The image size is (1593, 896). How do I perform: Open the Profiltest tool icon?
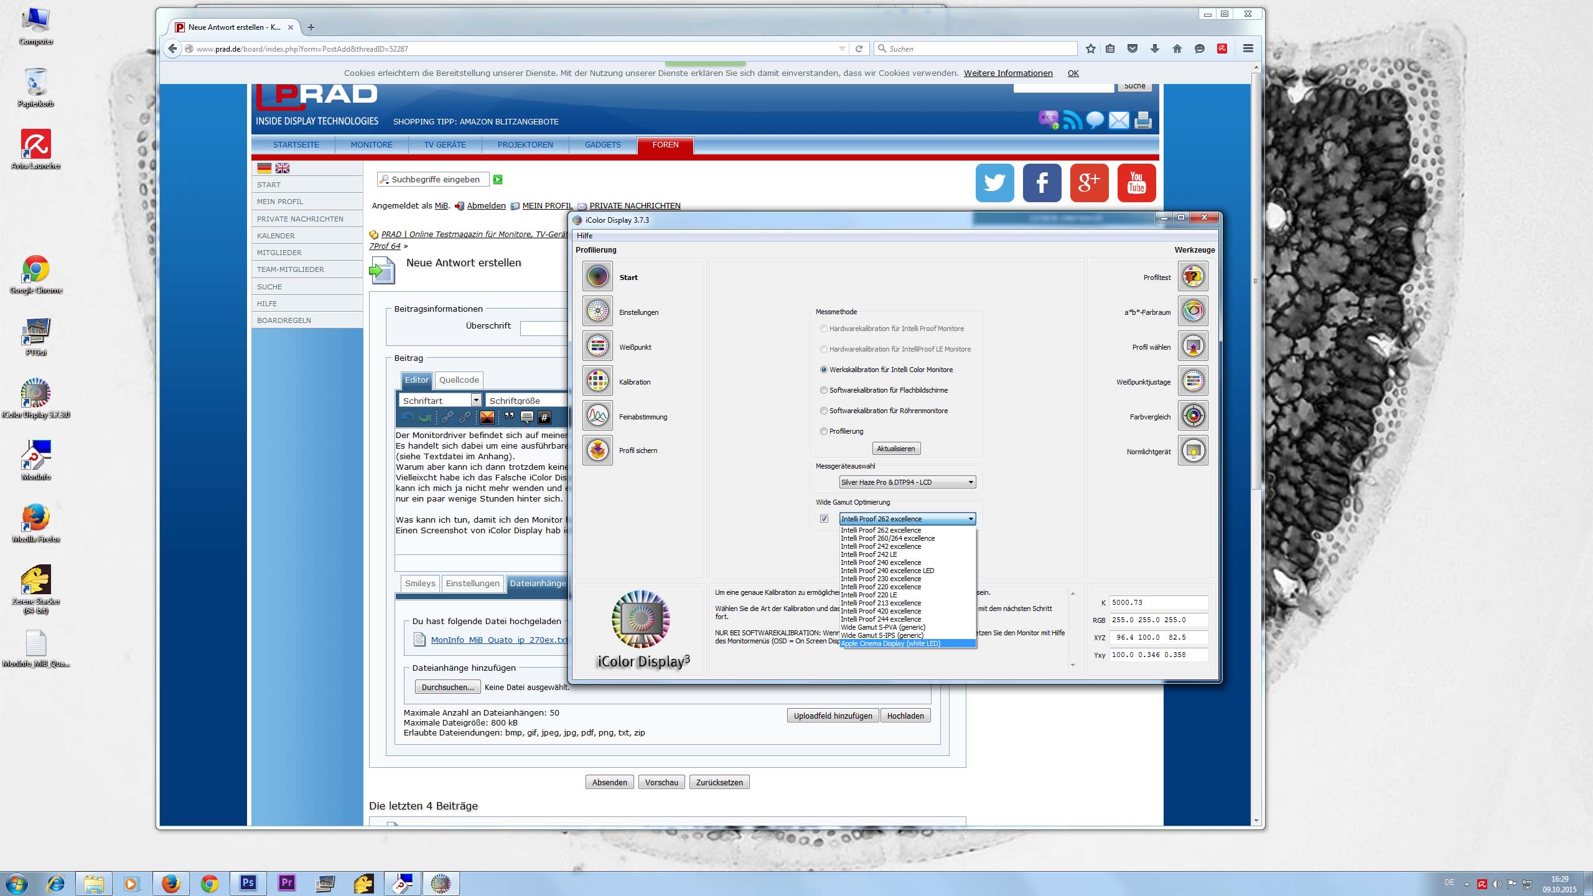click(x=1193, y=276)
